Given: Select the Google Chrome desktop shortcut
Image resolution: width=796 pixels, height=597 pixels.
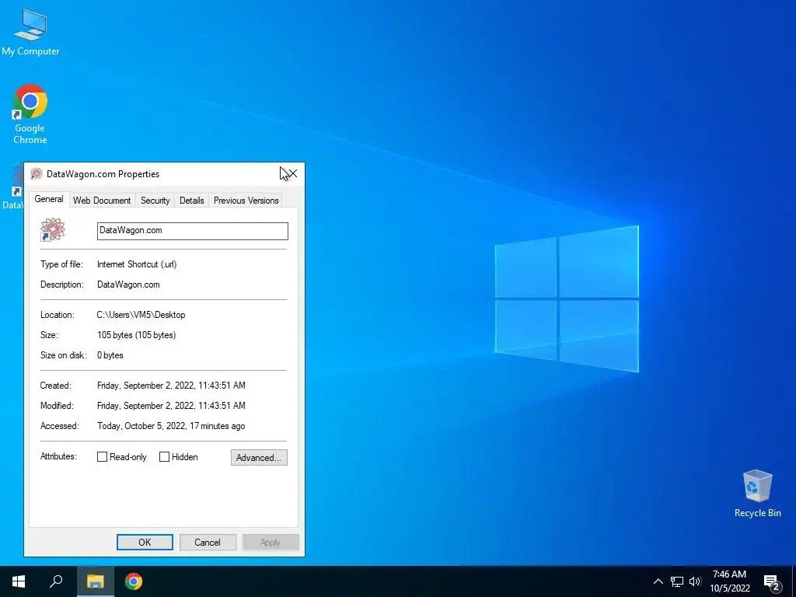Looking at the screenshot, I should [30, 113].
